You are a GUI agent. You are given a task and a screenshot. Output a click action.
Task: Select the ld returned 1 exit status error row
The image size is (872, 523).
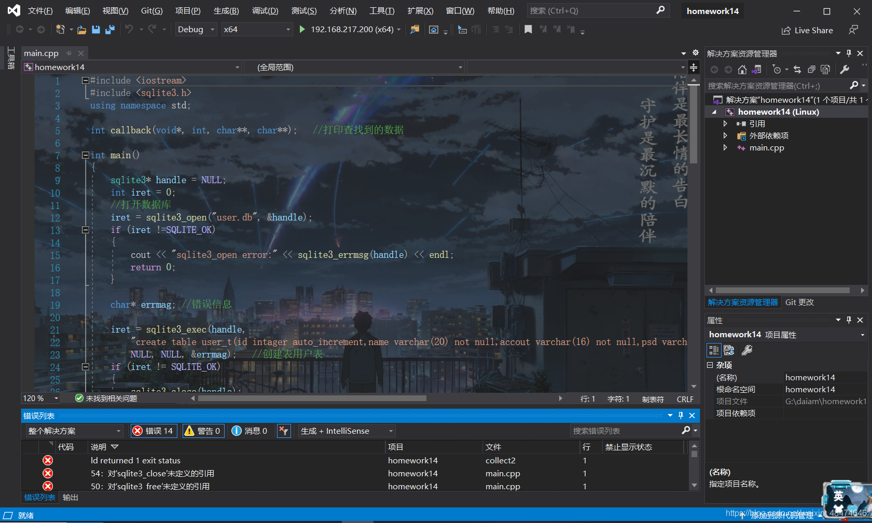(354, 460)
